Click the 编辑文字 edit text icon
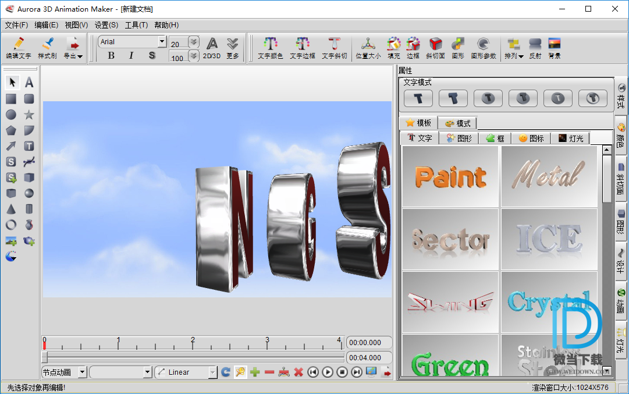This screenshot has width=629, height=394. (x=19, y=48)
